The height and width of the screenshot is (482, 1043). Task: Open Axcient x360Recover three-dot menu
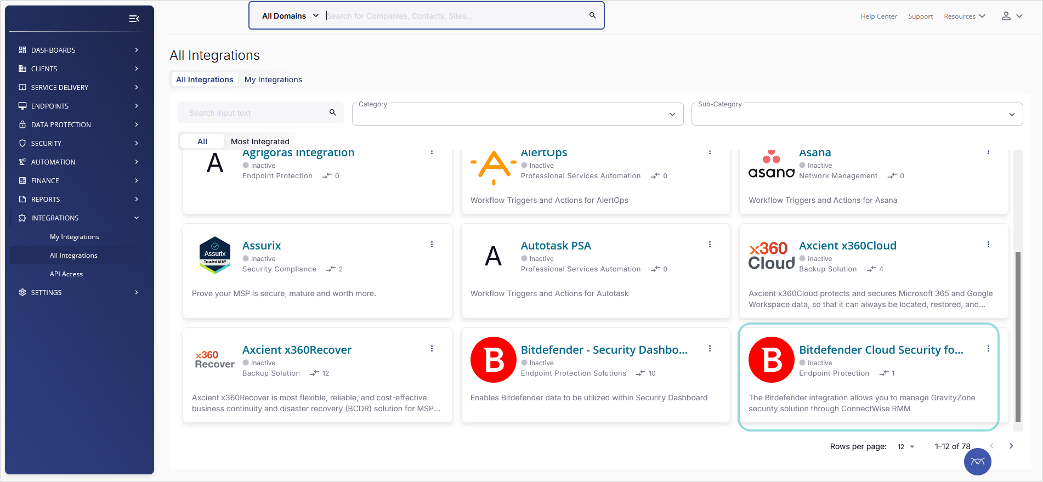432,349
